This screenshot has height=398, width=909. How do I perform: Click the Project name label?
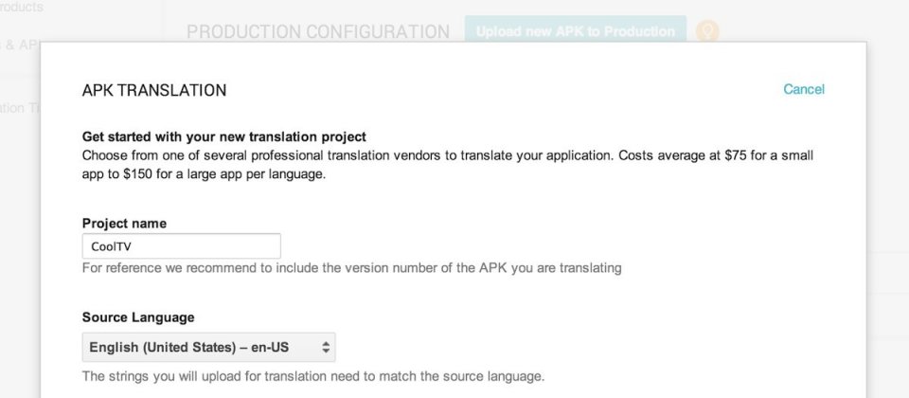pos(124,224)
